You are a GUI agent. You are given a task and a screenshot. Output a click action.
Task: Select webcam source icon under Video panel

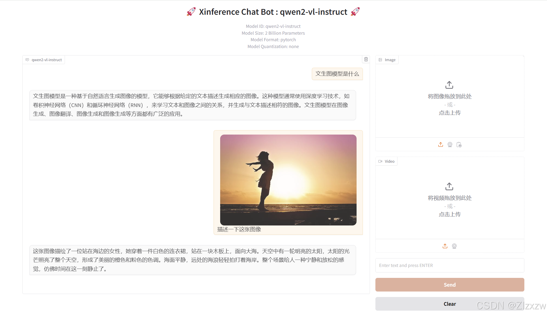pos(454,246)
